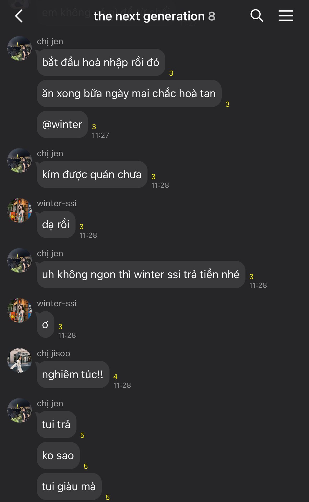Tap chị jisoo's profile picture
The height and width of the screenshot is (502, 309).
tap(20, 360)
